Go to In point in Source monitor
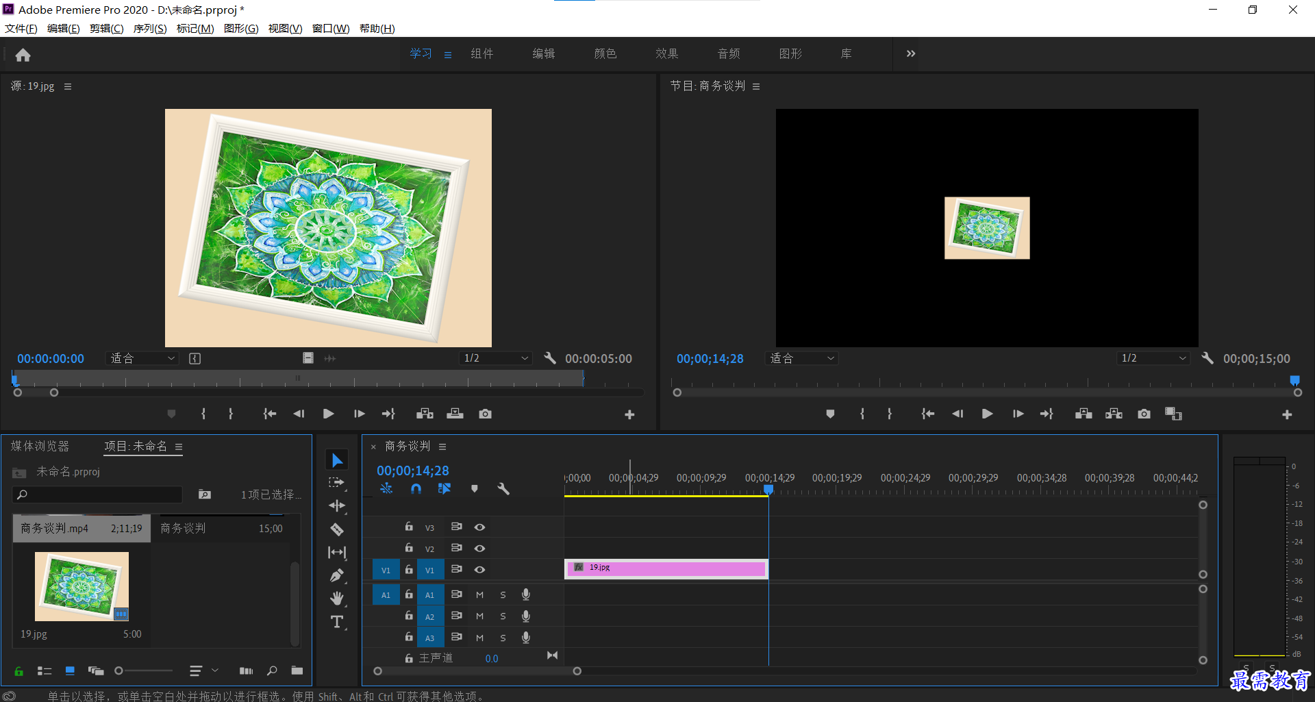1315x702 pixels. pos(270,414)
